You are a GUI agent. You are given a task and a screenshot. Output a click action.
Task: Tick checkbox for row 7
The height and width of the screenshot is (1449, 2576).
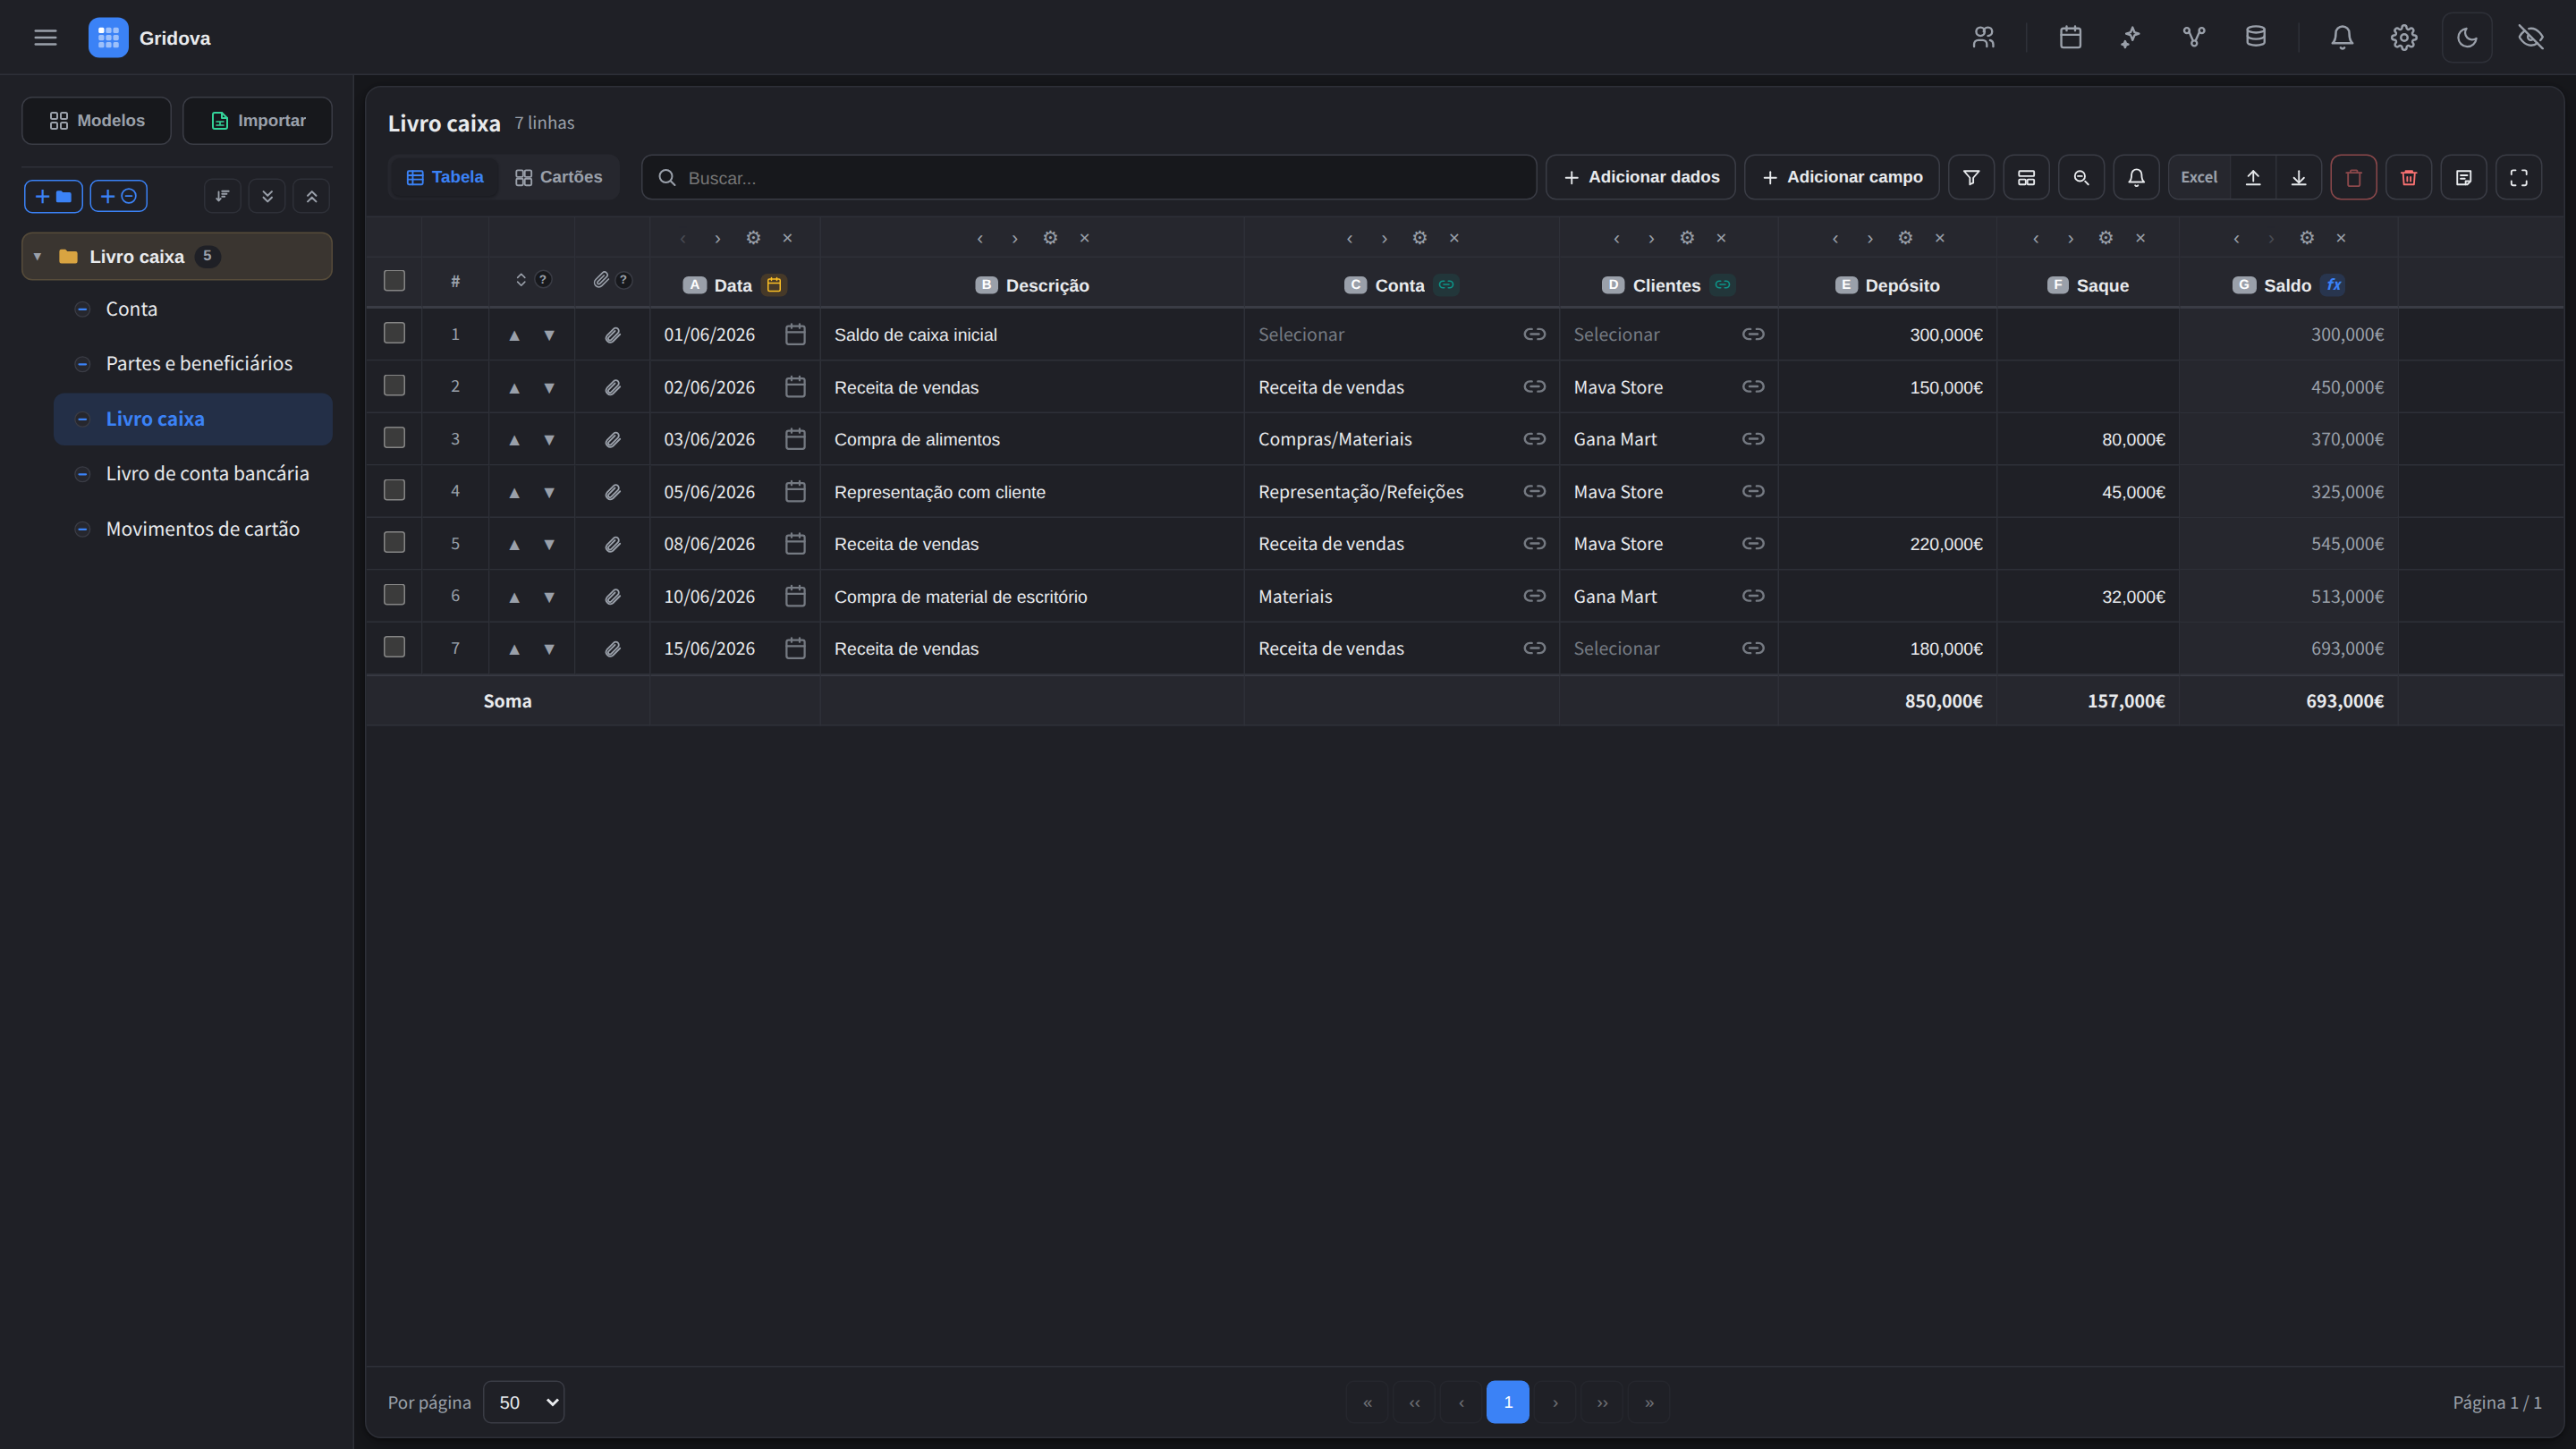pos(394,647)
